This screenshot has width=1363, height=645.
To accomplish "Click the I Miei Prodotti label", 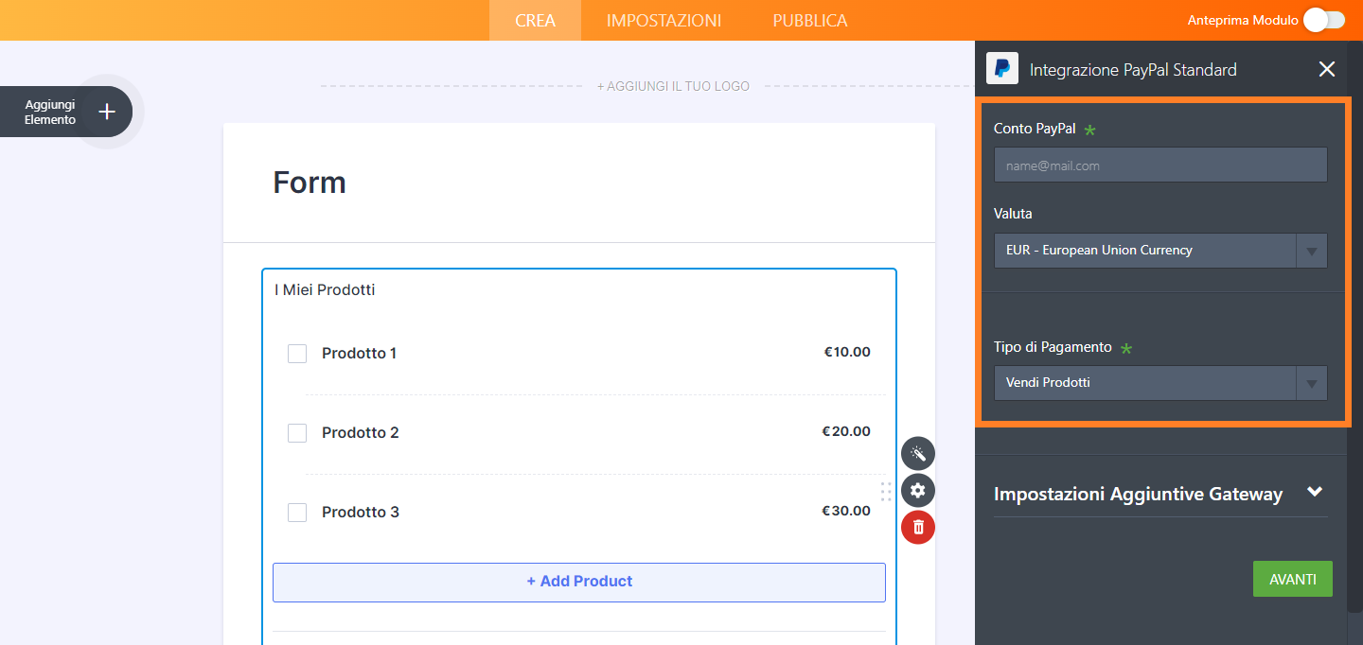I will (325, 289).
